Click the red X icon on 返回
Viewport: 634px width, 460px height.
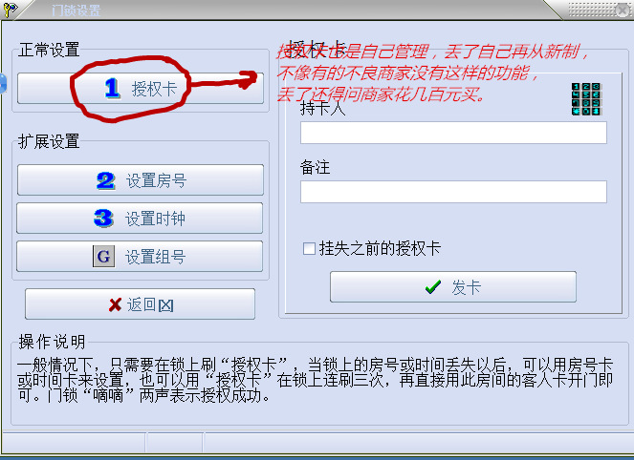click(x=116, y=304)
